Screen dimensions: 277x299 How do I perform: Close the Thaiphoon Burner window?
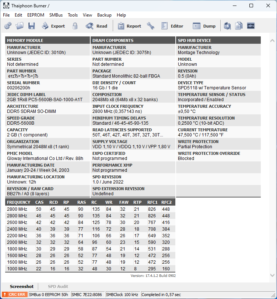tap(268, 6)
